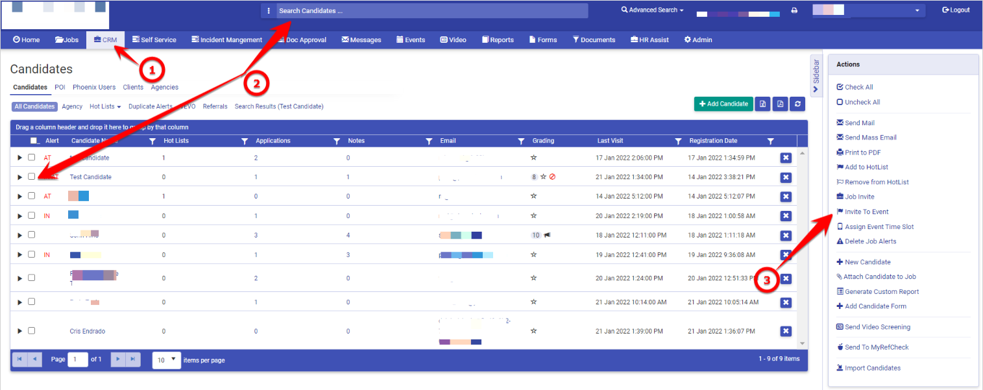
Task: Delete row registered 18 Jan 2022 1:00:58 AM
Action: (x=786, y=216)
